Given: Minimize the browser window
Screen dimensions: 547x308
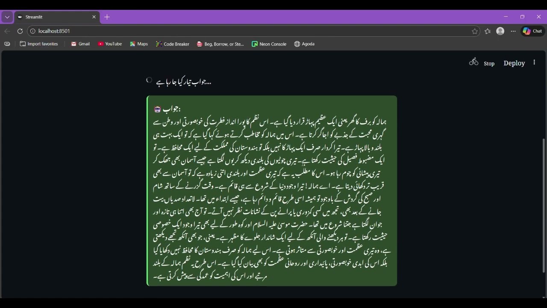Looking at the screenshot, I should [x=506, y=17].
